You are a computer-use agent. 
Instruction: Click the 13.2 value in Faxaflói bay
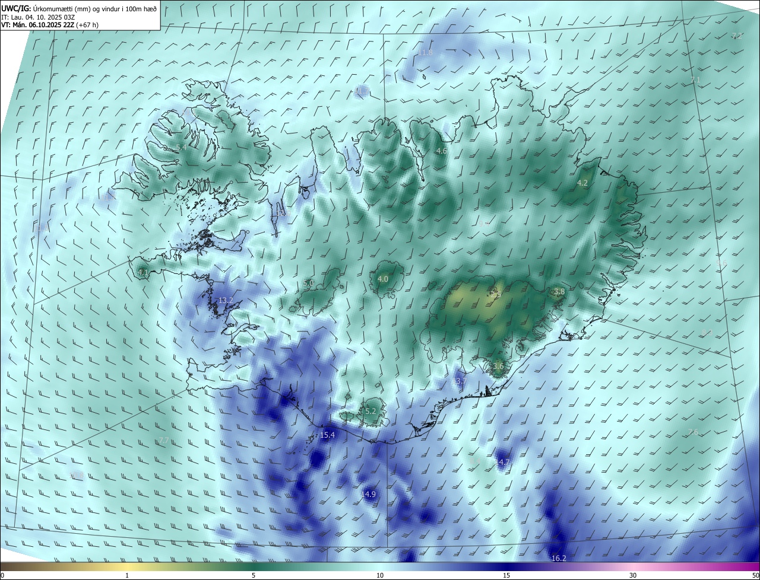click(226, 301)
